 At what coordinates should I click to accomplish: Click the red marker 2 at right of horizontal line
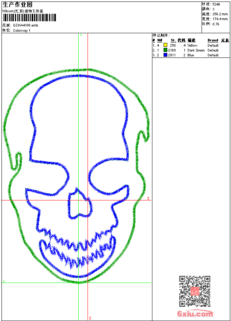[x=148, y=199]
